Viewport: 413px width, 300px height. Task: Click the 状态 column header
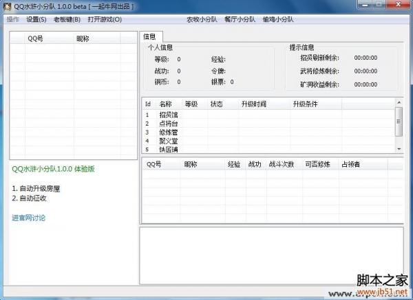[223, 104]
